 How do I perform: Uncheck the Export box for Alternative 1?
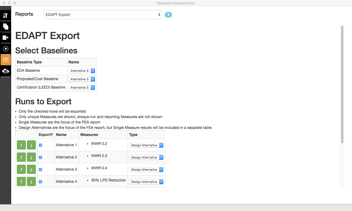point(40,145)
